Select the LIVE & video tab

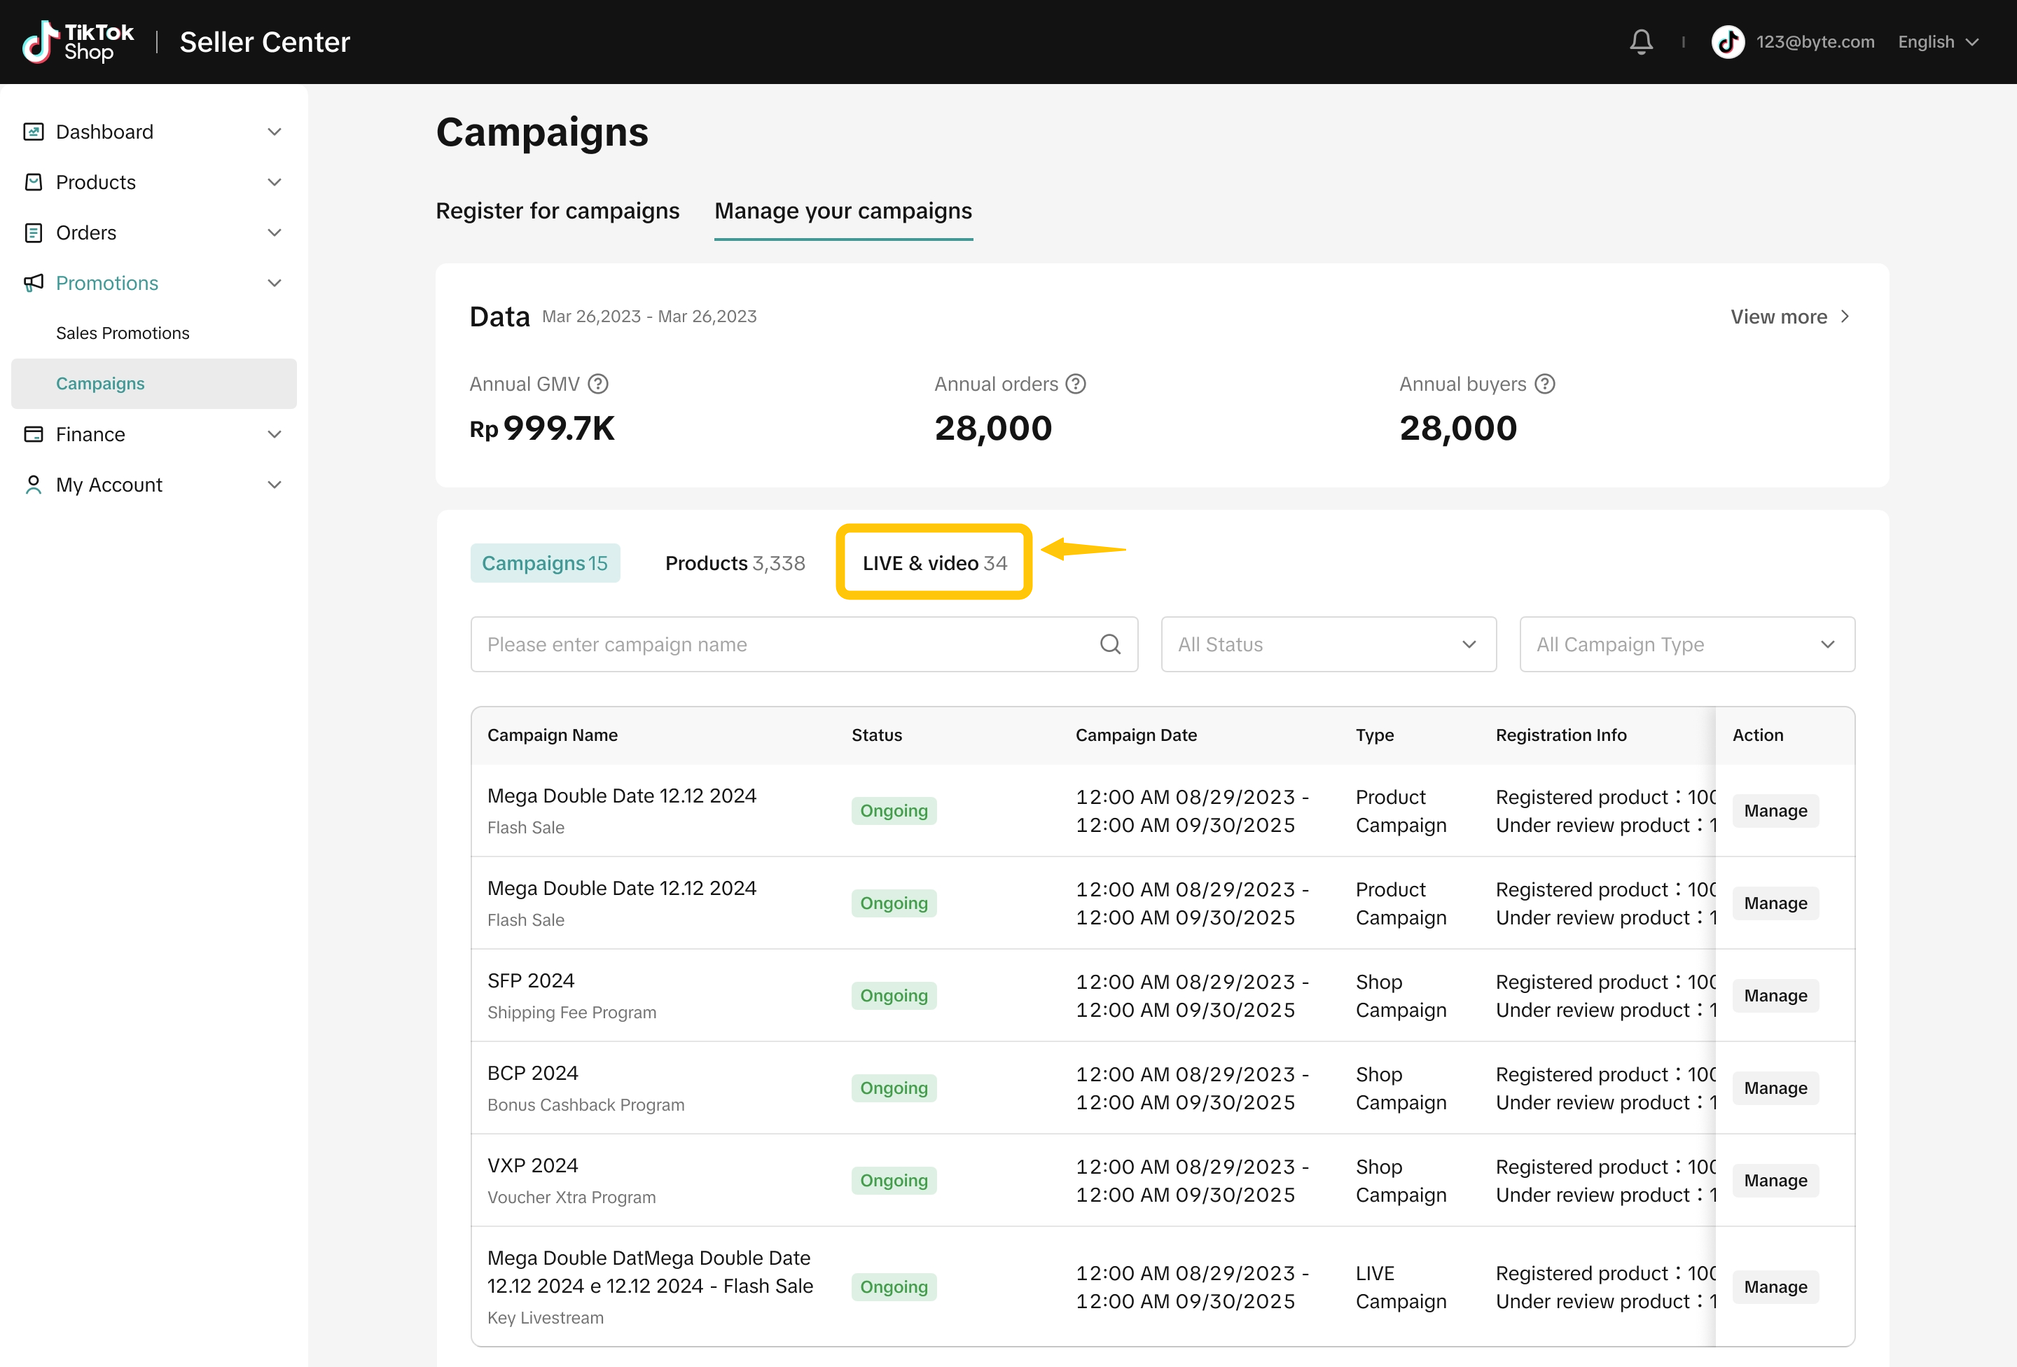point(934,562)
